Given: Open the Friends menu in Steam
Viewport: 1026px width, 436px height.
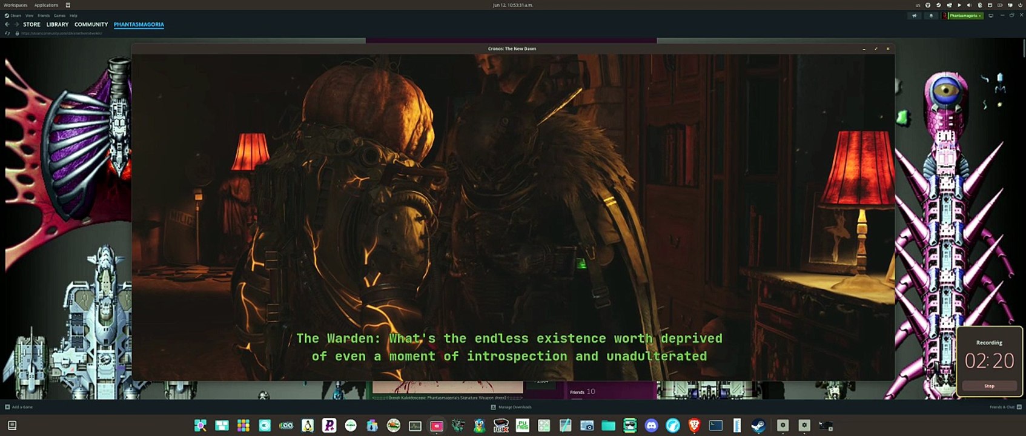Looking at the screenshot, I should pos(44,16).
